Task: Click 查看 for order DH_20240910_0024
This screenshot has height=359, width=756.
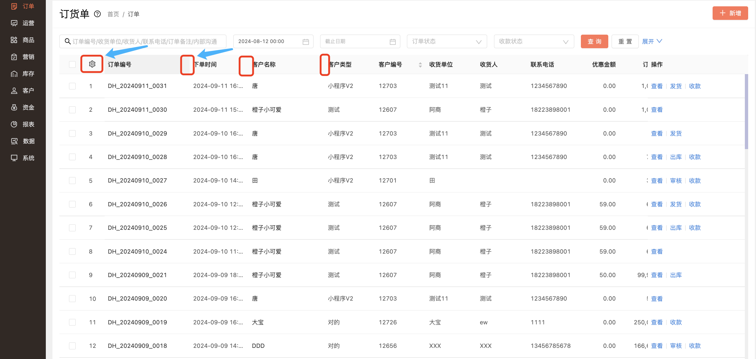Action: point(657,251)
